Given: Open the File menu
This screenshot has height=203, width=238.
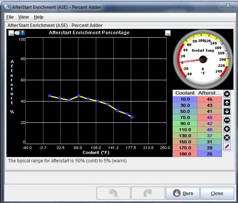Looking at the screenshot, I should coord(10,17).
